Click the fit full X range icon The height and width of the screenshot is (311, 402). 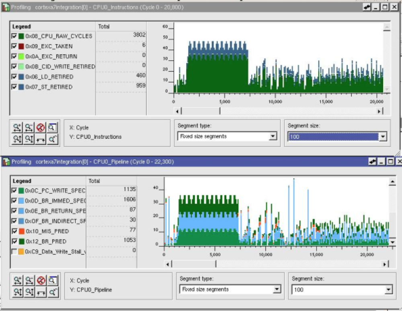[x=40, y=139]
